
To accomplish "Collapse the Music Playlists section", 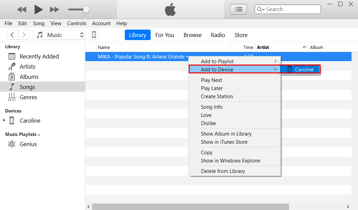I will pos(38,134).
